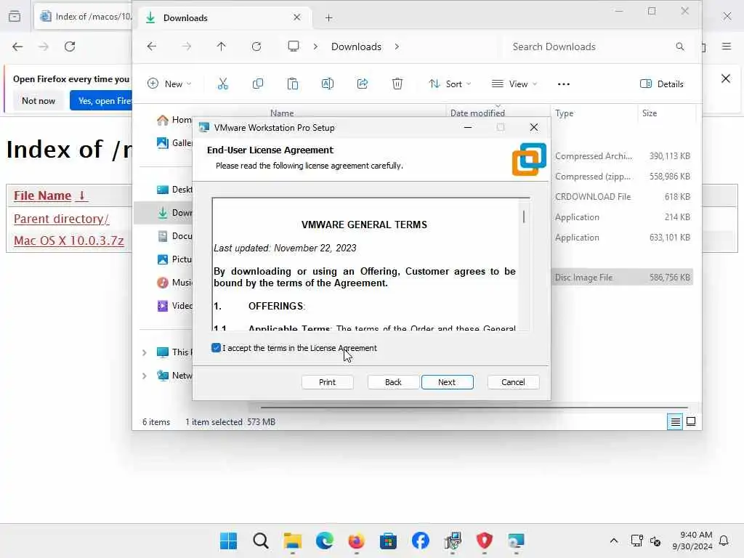Expand the This PC tree node

[x=145, y=352]
